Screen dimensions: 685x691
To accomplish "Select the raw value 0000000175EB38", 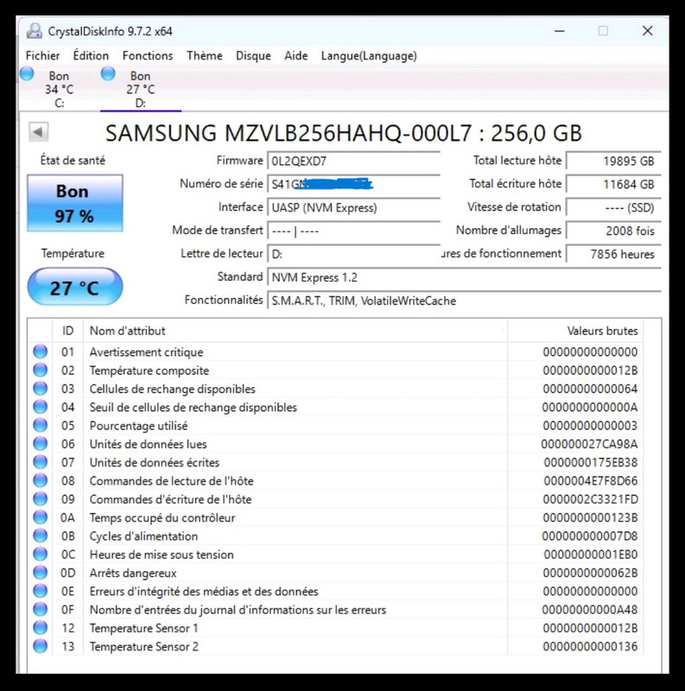I will pos(591,463).
